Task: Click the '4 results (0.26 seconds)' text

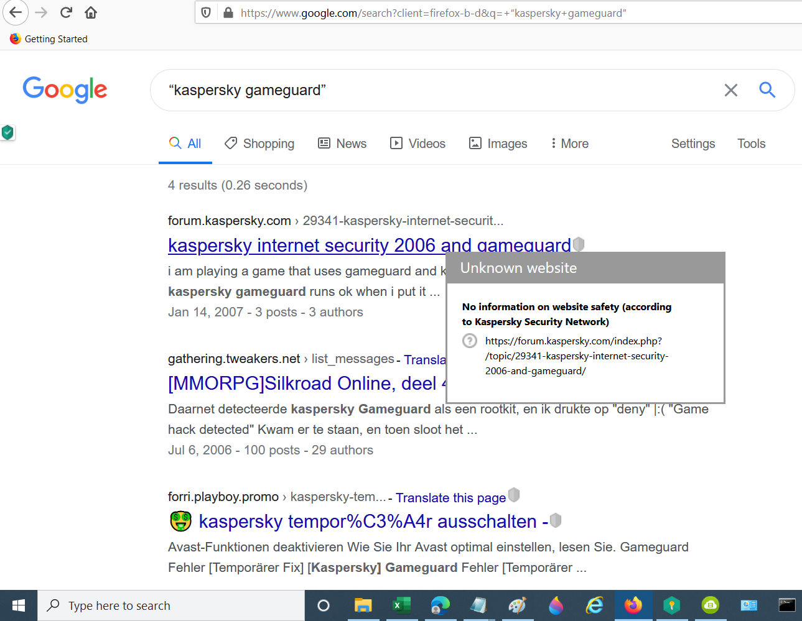Action: (238, 185)
